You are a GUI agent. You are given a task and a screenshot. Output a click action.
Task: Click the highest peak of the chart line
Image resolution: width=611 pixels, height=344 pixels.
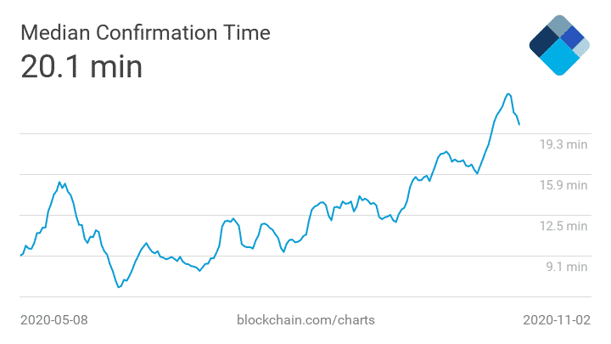click(508, 93)
